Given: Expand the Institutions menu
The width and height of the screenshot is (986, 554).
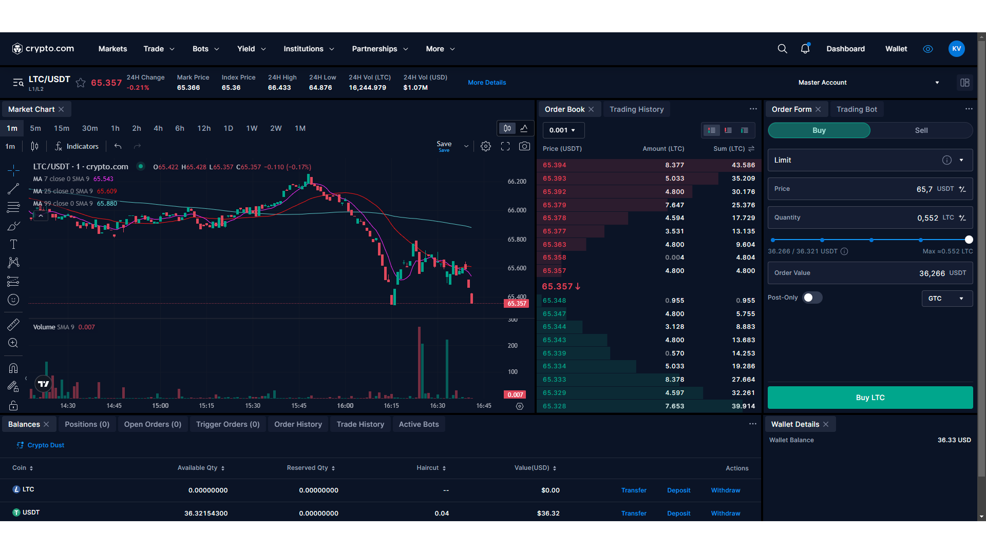Looking at the screenshot, I should pyautogui.click(x=309, y=49).
